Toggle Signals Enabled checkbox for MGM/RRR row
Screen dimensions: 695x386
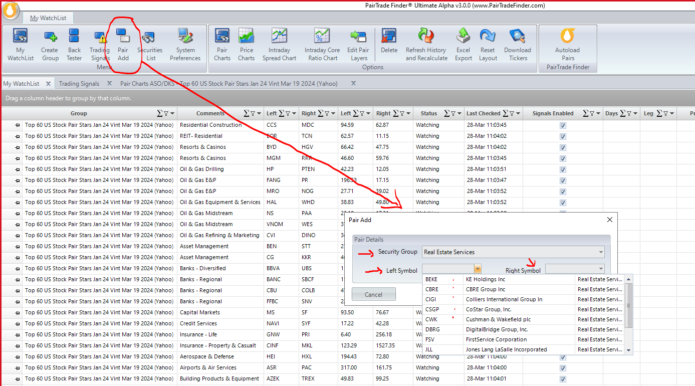tap(563, 158)
